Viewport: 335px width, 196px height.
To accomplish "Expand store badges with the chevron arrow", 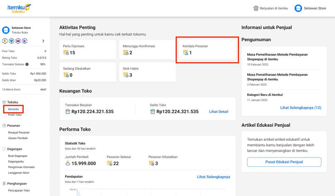I will point(43,41).
